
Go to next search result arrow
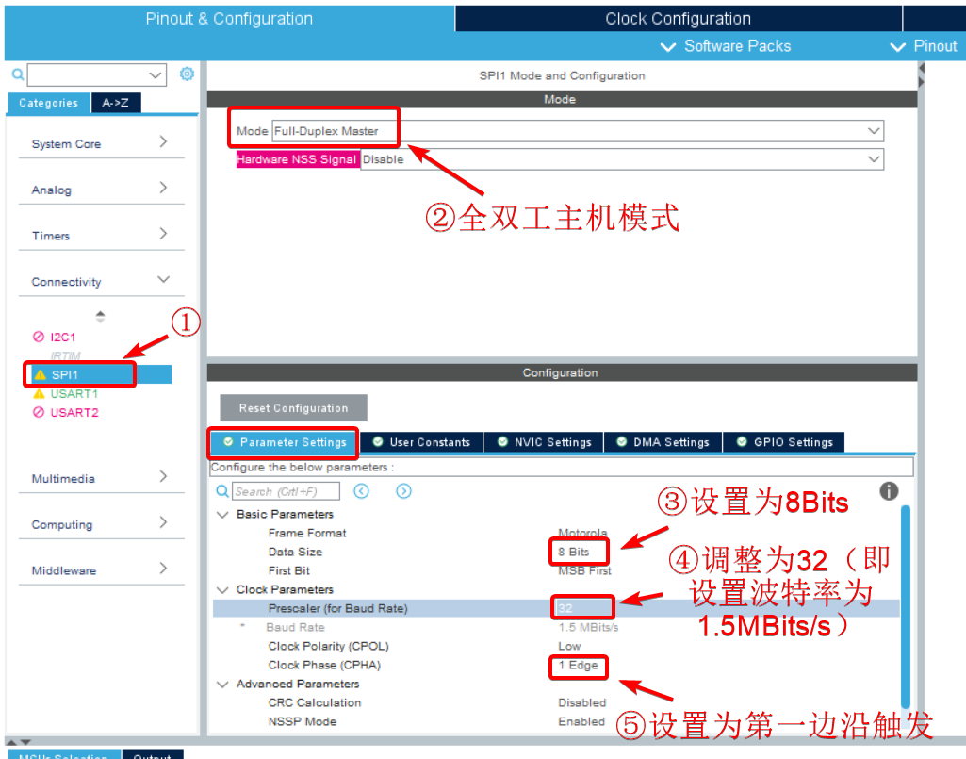[x=403, y=491]
